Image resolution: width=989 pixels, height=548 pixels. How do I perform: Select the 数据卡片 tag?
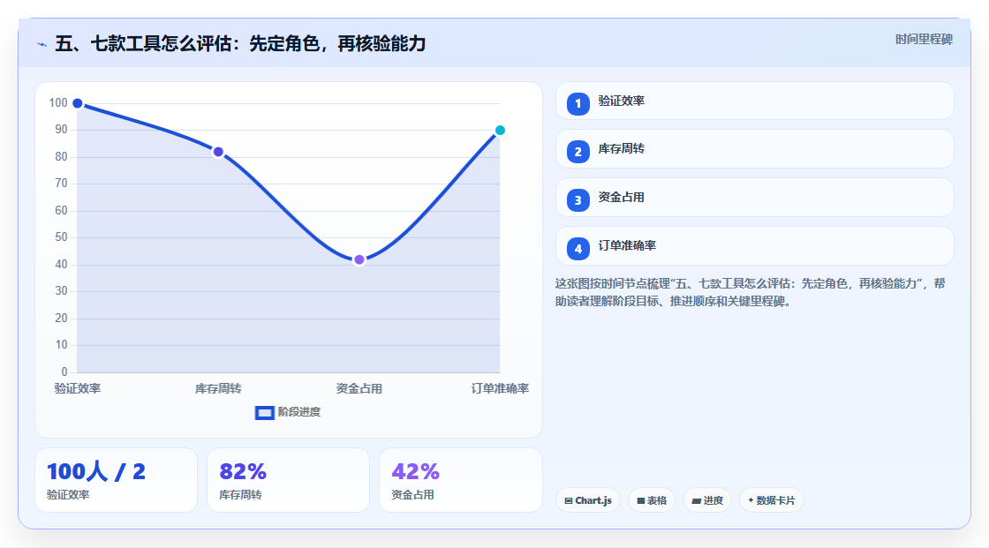click(x=772, y=500)
